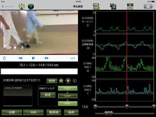Click the 計測日時 2018/12/17 timestamp

point(22,80)
